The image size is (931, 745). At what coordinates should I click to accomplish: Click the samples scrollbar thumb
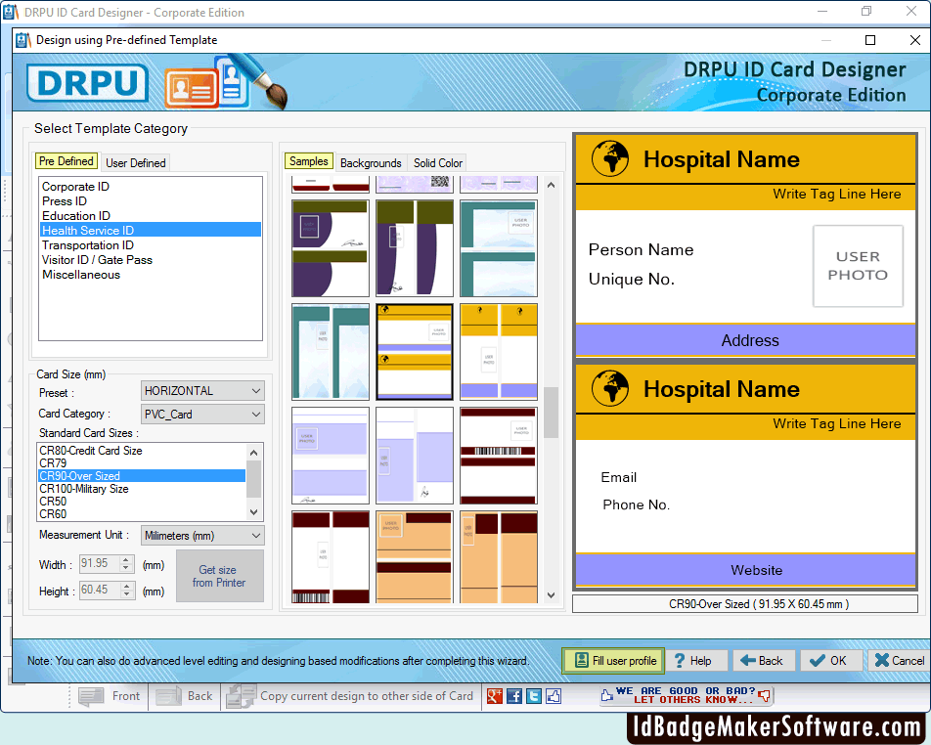551,412
